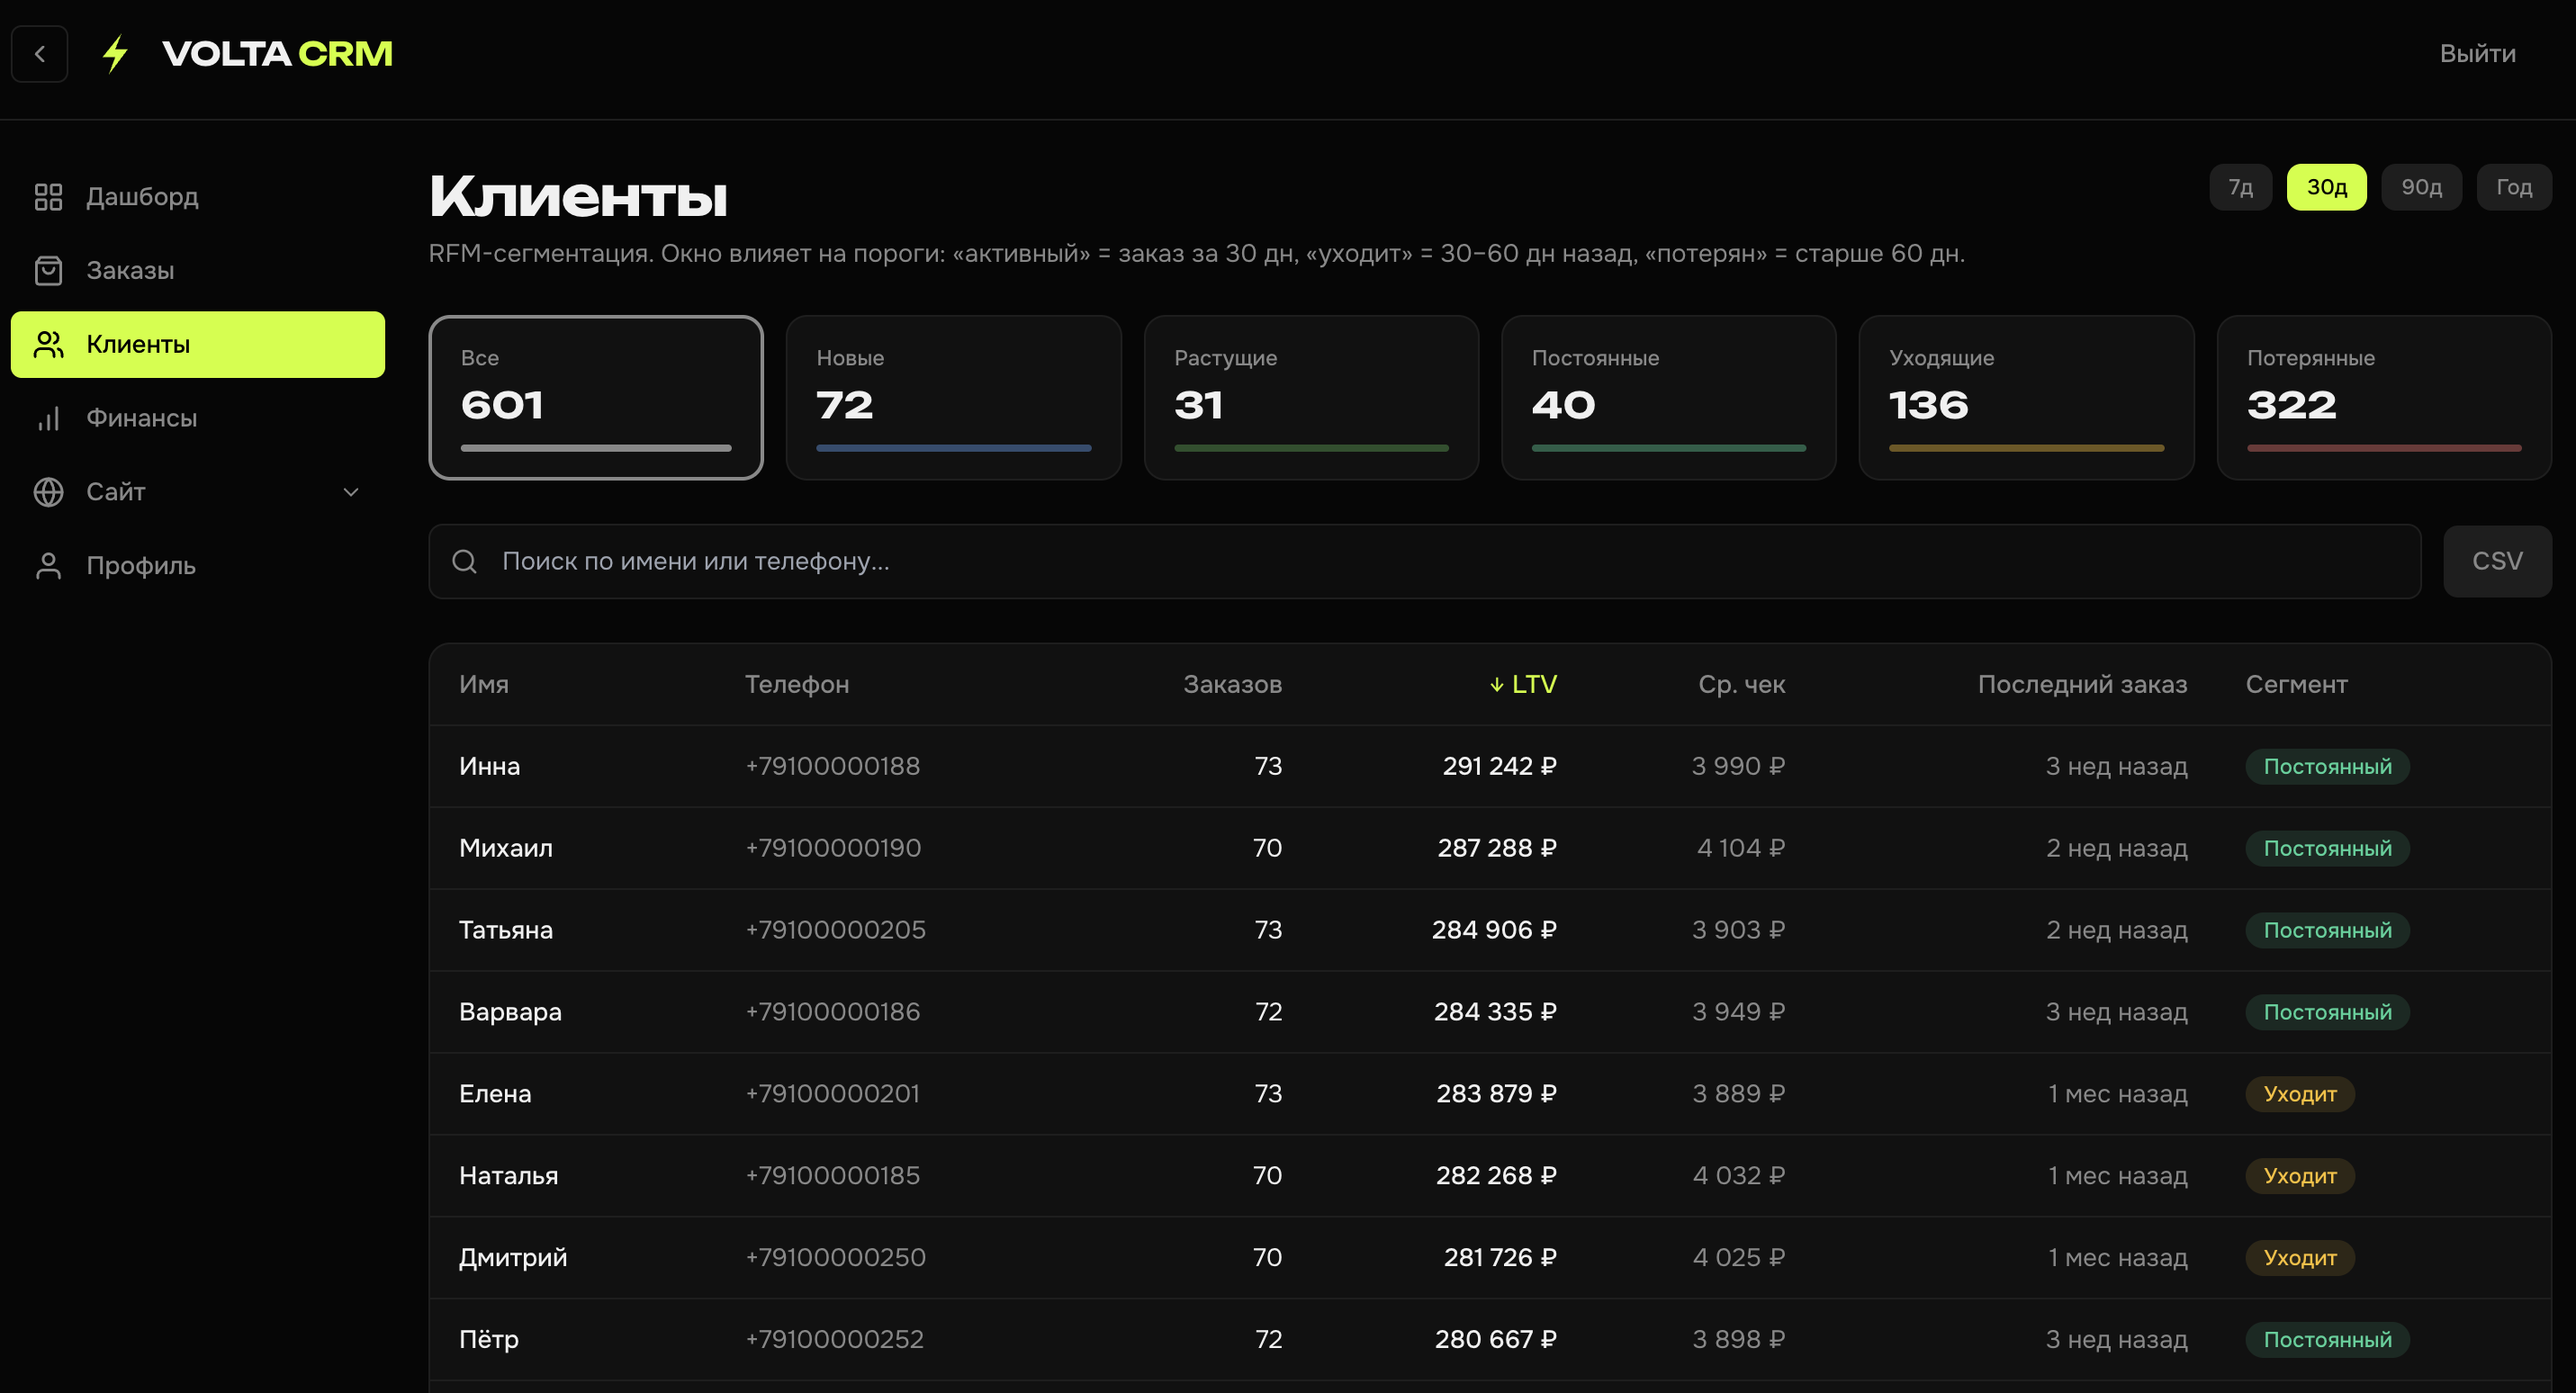Click the VOLTA CRM brand title
Image resolution: width=2576 pixels, height=1393 pixels.
[277, 54]
